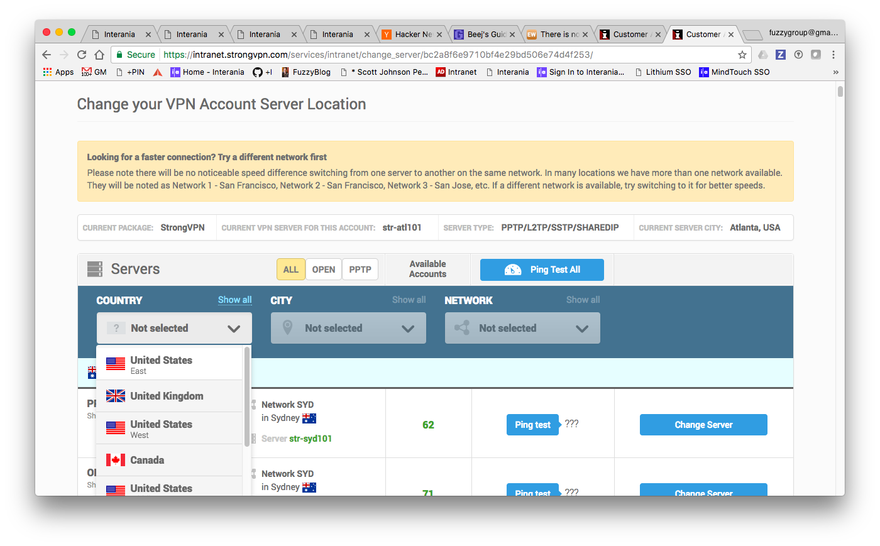
Task: Open the City Not selected dropdown
Action: [x=348, y=328]
